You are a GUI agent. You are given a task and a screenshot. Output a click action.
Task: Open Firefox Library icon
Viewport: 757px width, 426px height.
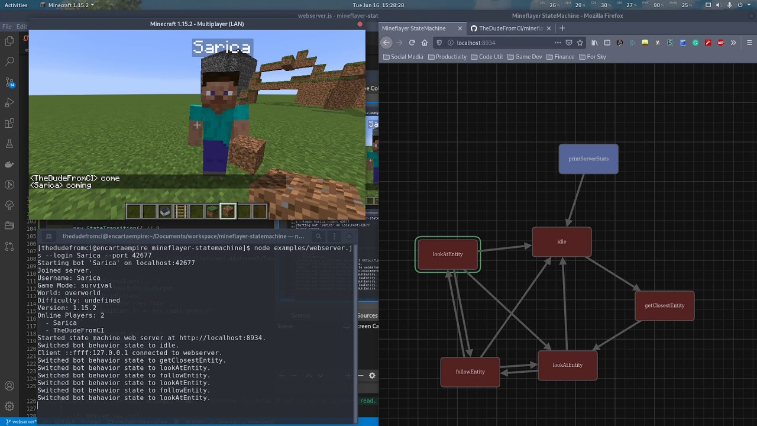click(594, 43)
